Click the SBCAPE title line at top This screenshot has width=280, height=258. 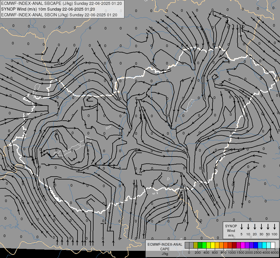pyautogui.click(x=61, y=3)
